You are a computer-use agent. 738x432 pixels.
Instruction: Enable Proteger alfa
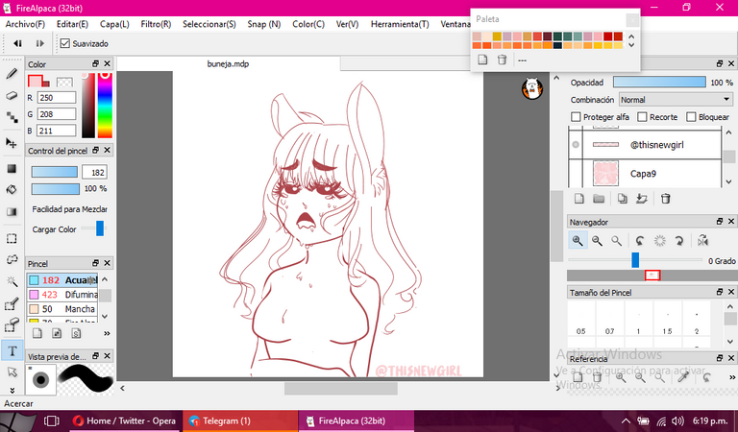(x=576, y=116)
